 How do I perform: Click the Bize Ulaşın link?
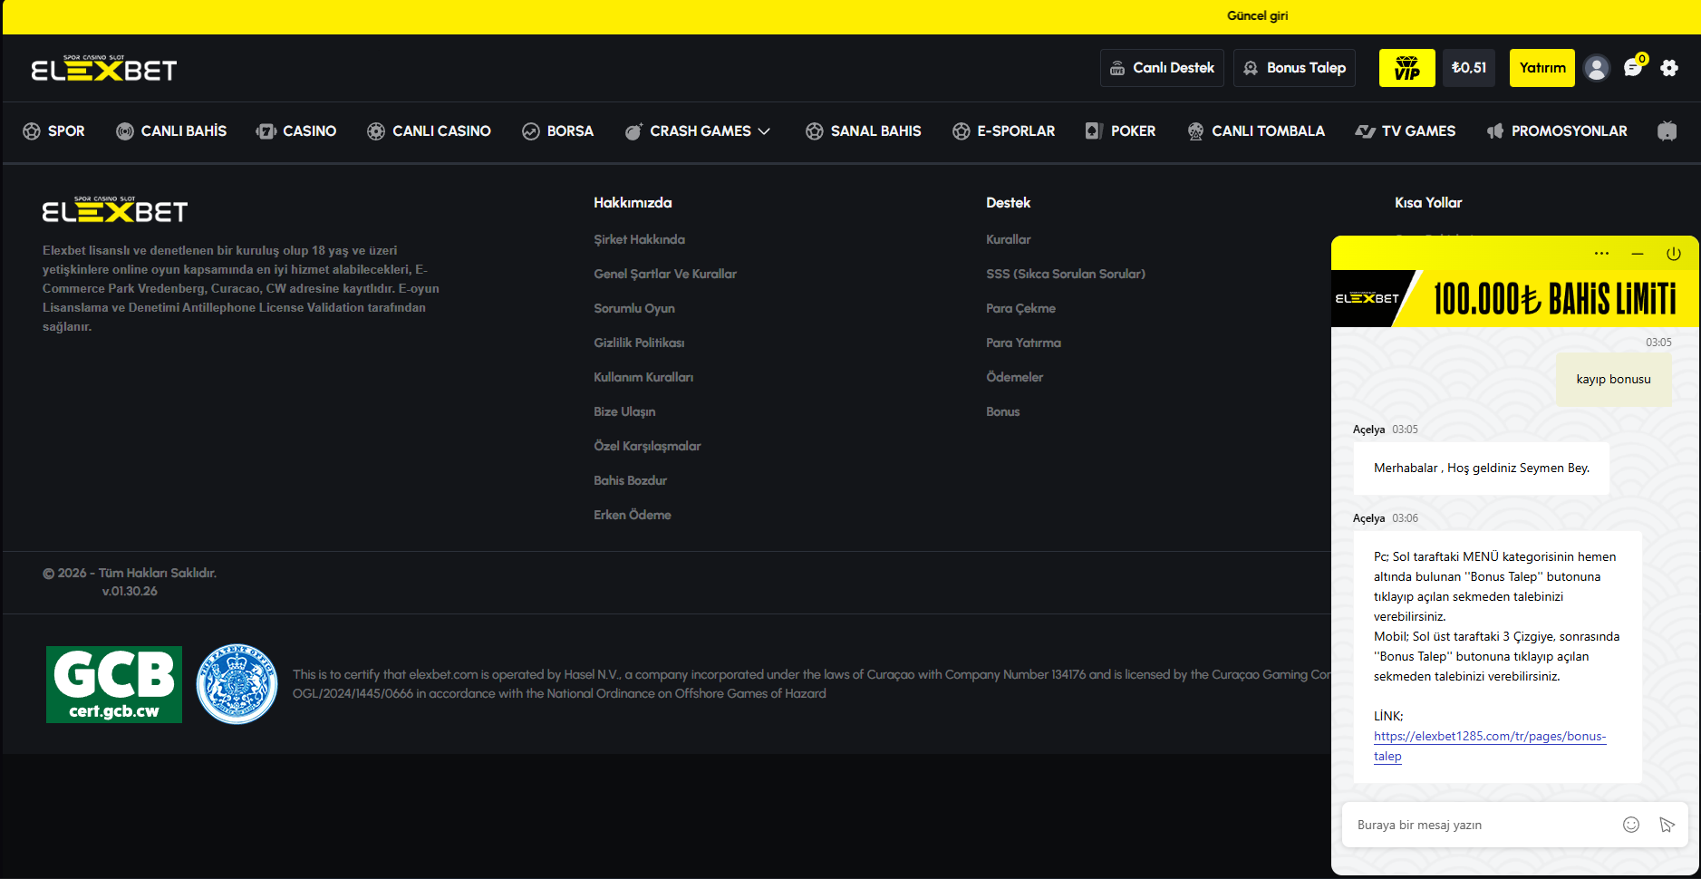click(624, 411)
